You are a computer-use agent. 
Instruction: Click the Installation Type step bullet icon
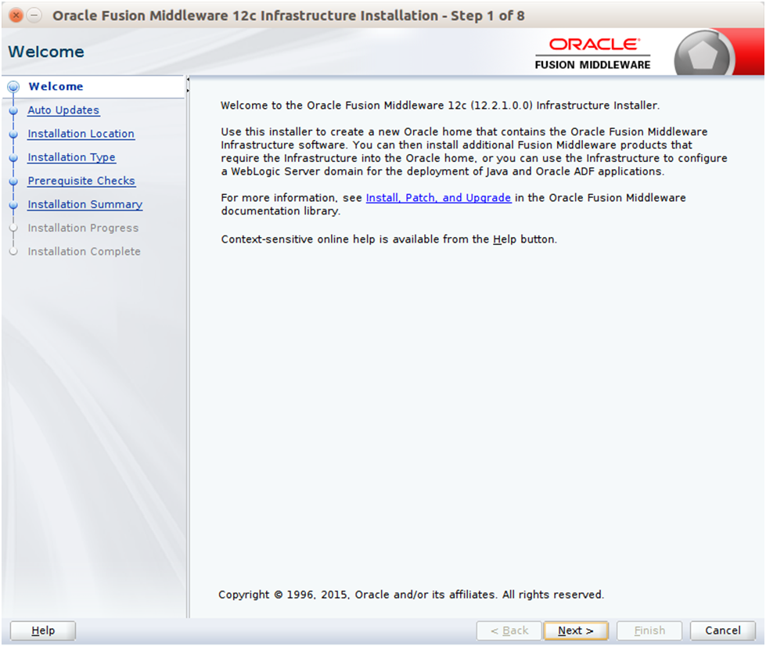click(13, 158)
